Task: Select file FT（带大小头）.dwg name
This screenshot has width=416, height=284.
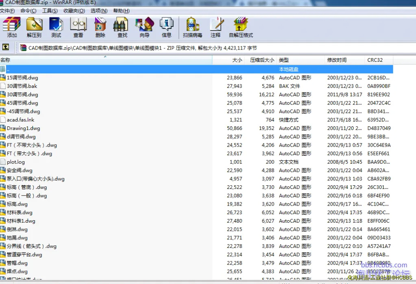Action: click(x=29, y=153)
